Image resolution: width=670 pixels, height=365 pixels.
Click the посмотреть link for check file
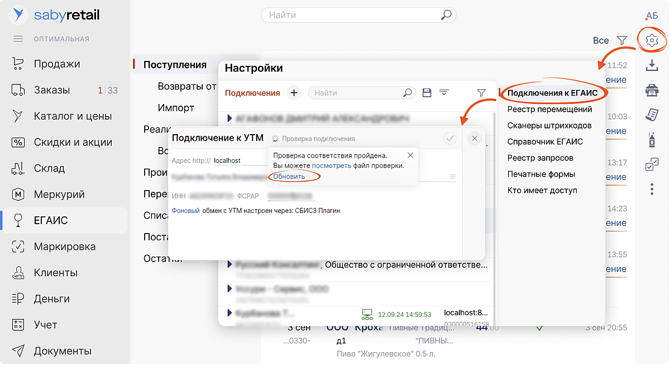point(332,165)
